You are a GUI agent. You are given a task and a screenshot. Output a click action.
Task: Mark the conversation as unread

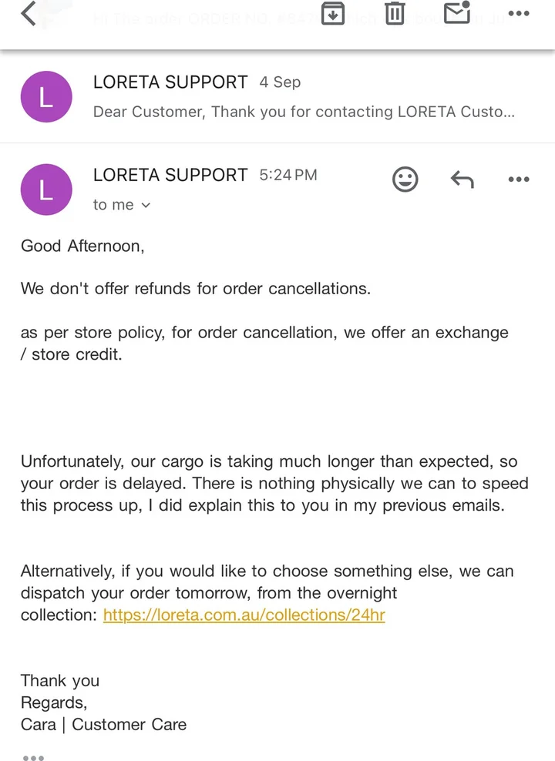point(457,13)
